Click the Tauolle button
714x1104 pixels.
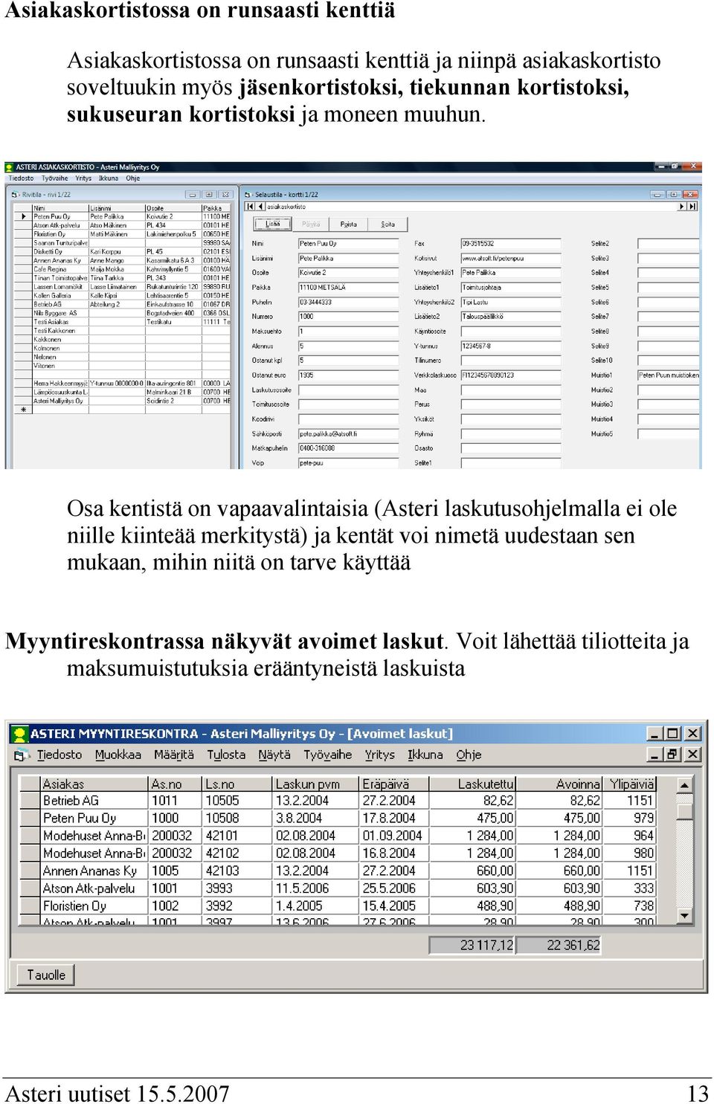[46, 975]
